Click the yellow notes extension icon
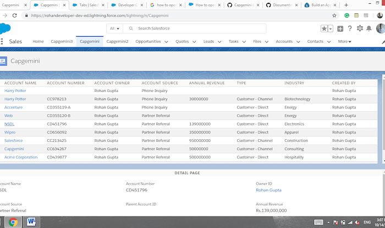This screenshot has width=385, height=228. point(356,15)
